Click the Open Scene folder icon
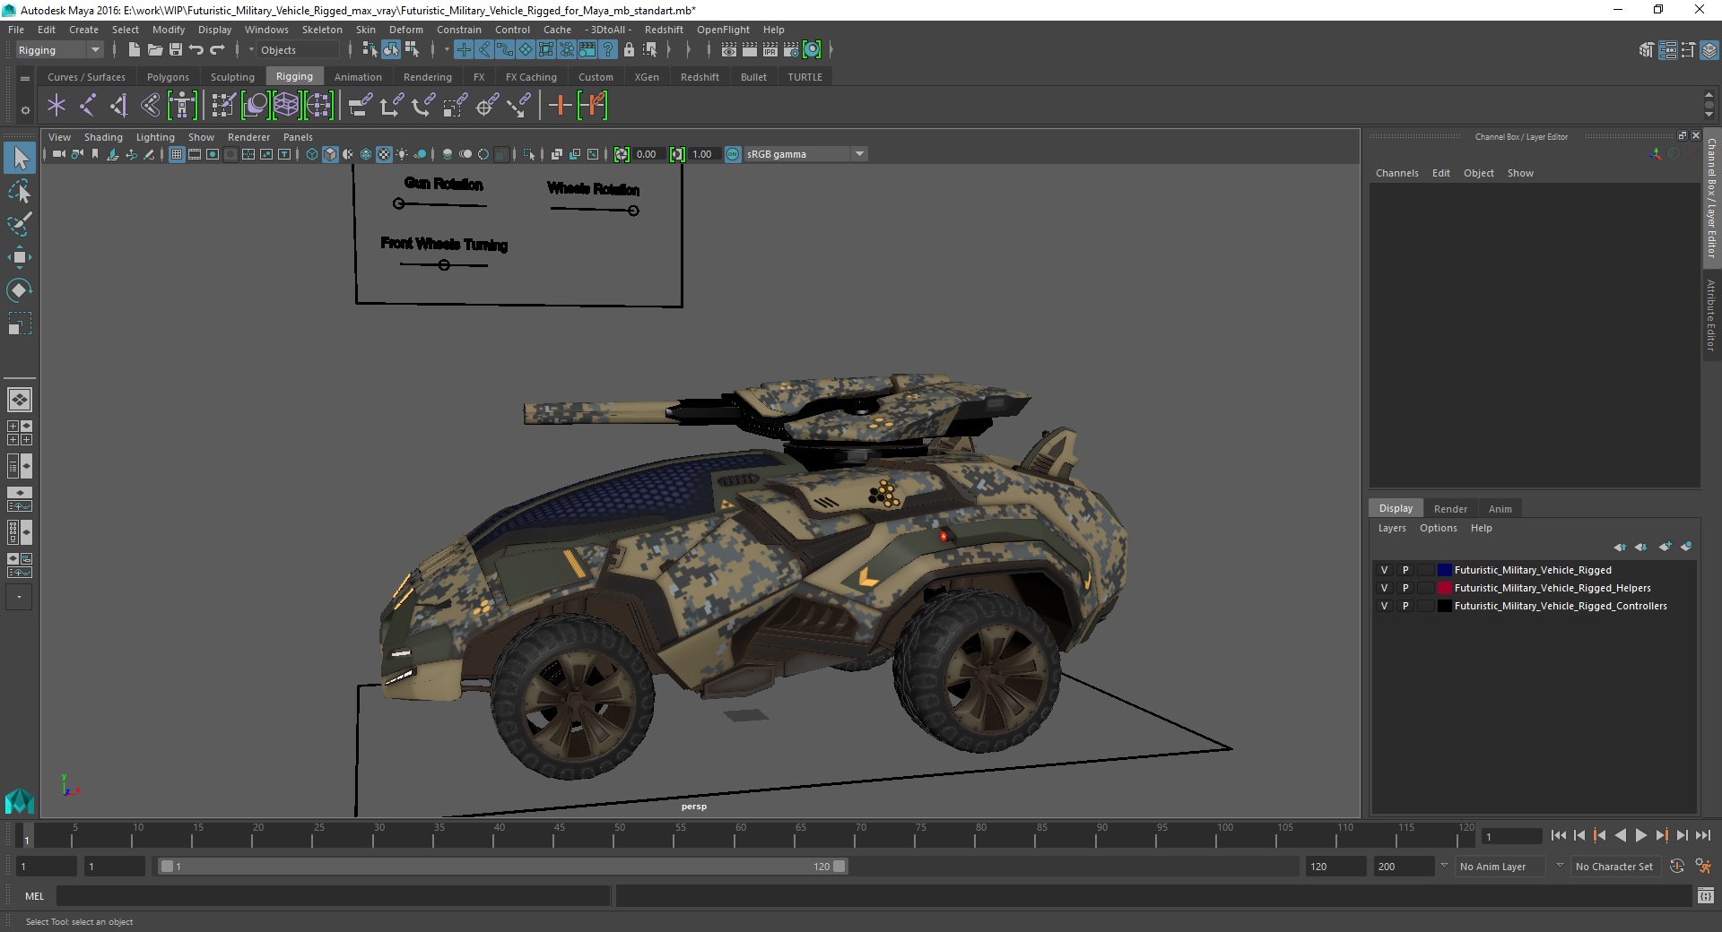Viewport: 1722px width, 932px height. pyautogui.click(x=154, y=50)
